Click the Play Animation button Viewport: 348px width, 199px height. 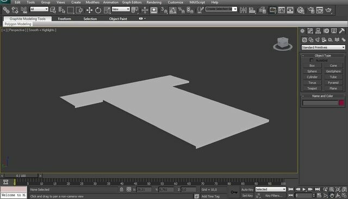304,189
